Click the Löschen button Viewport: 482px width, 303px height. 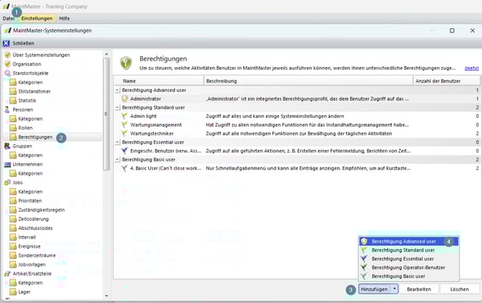[x=460, y=289]
